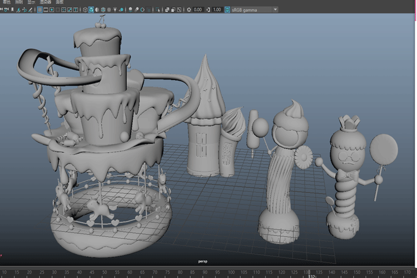
Task: Toggle wireframe on shaded icon
Action: tap(103, 9)
